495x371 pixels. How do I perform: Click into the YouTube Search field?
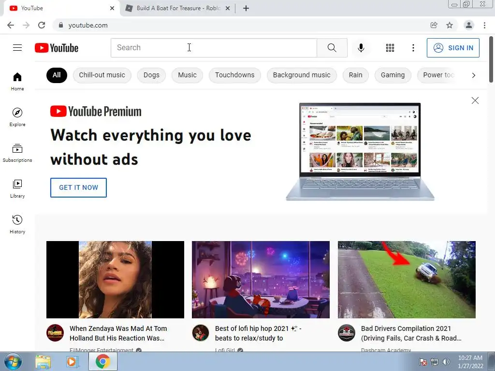(x=214, y=48)
